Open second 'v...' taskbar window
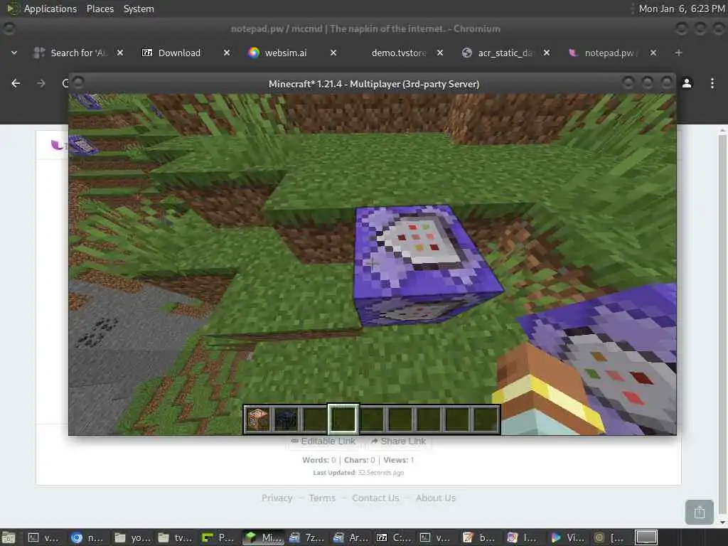728x546 pixels. 437,537
